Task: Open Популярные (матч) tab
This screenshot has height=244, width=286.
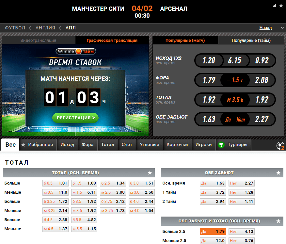Action: click(185, 40)
